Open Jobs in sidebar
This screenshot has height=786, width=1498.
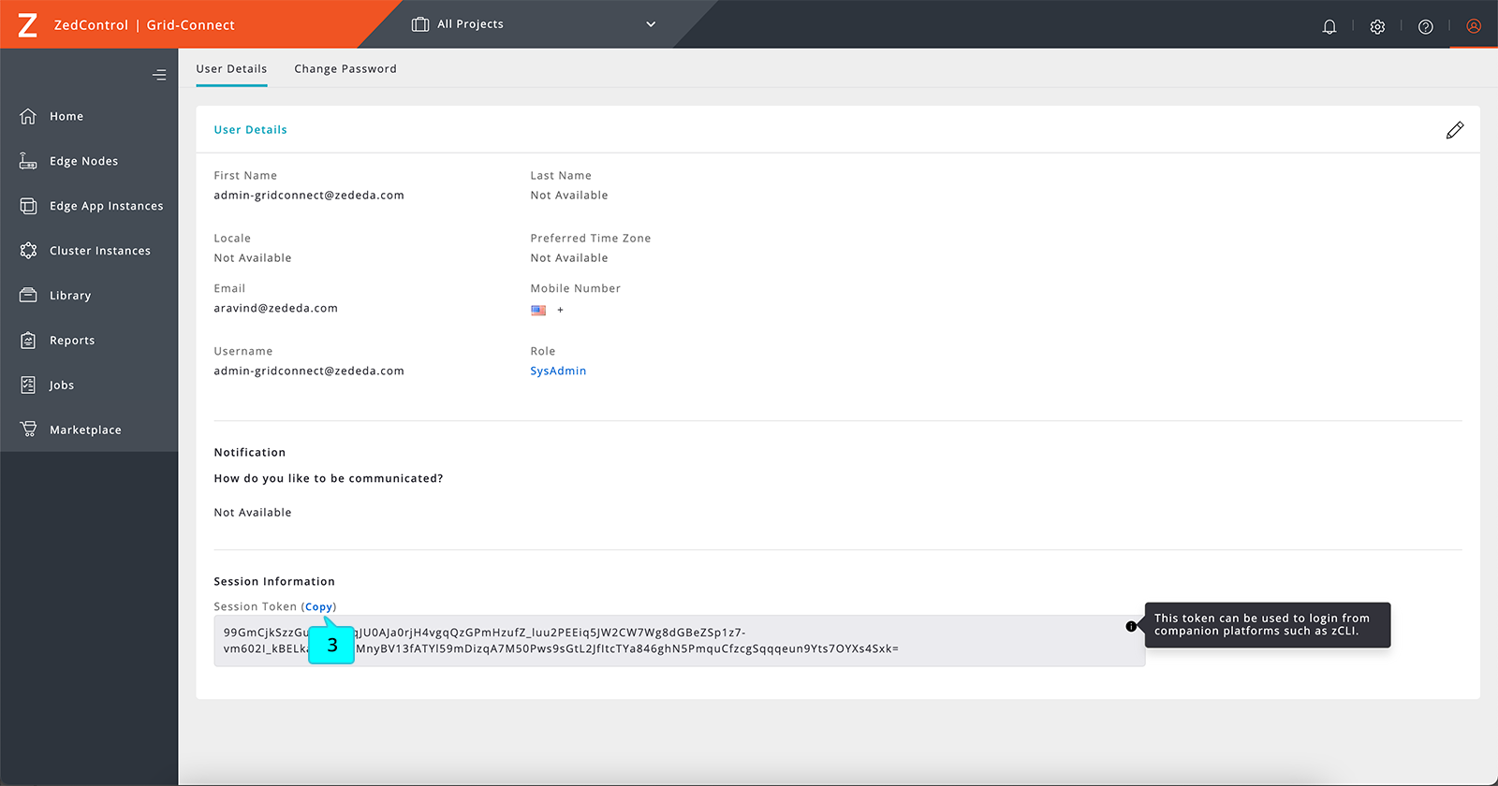62,386
